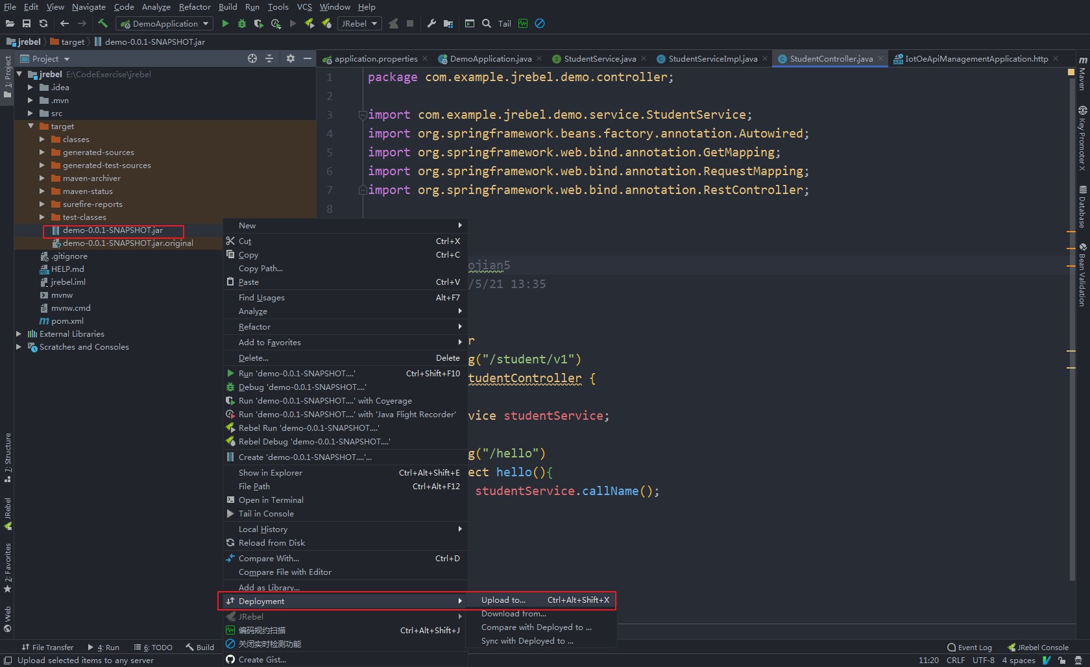The image size is (1090, 667).
Task: Open the VCS menu in menu bar
Action: tap(304, 6)
